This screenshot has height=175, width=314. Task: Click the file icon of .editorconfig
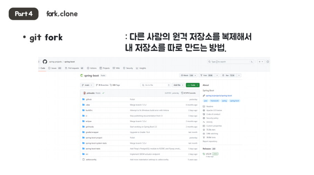tap(83, 159)
